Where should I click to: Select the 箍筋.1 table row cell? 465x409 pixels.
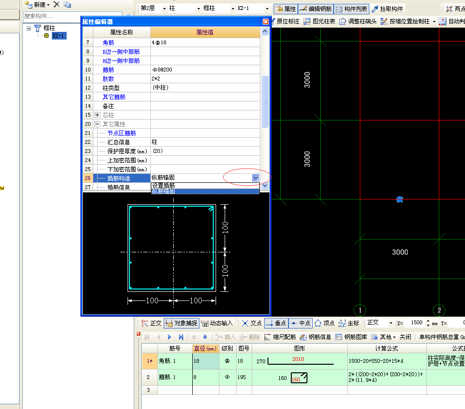click(175, 377)
